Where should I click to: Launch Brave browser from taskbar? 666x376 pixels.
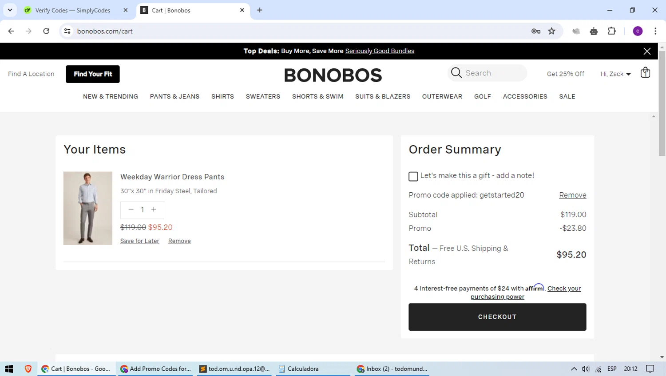[28, 369]
